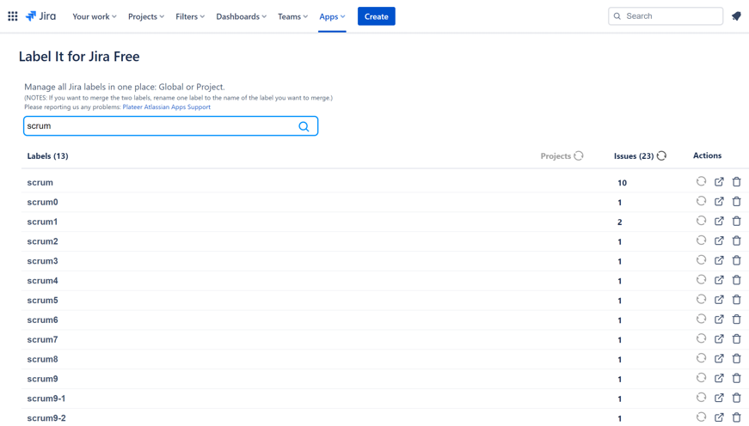Delete the scrum label

[x=737, y=182]
